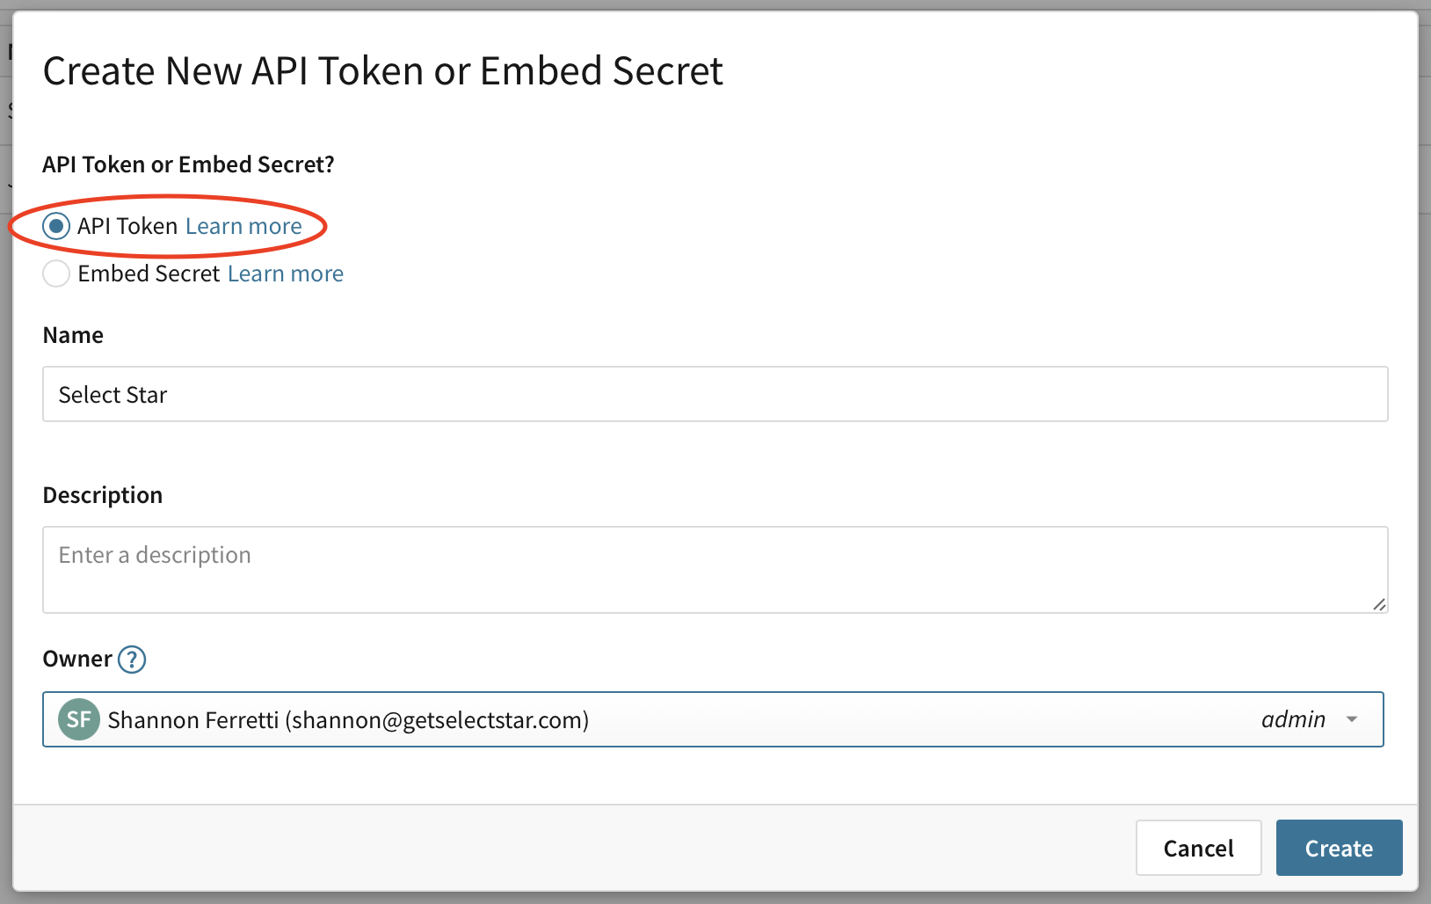This screenshot has width=1431, height=904.
Task: Click the Name field label
Action: [x=73, y=335]
